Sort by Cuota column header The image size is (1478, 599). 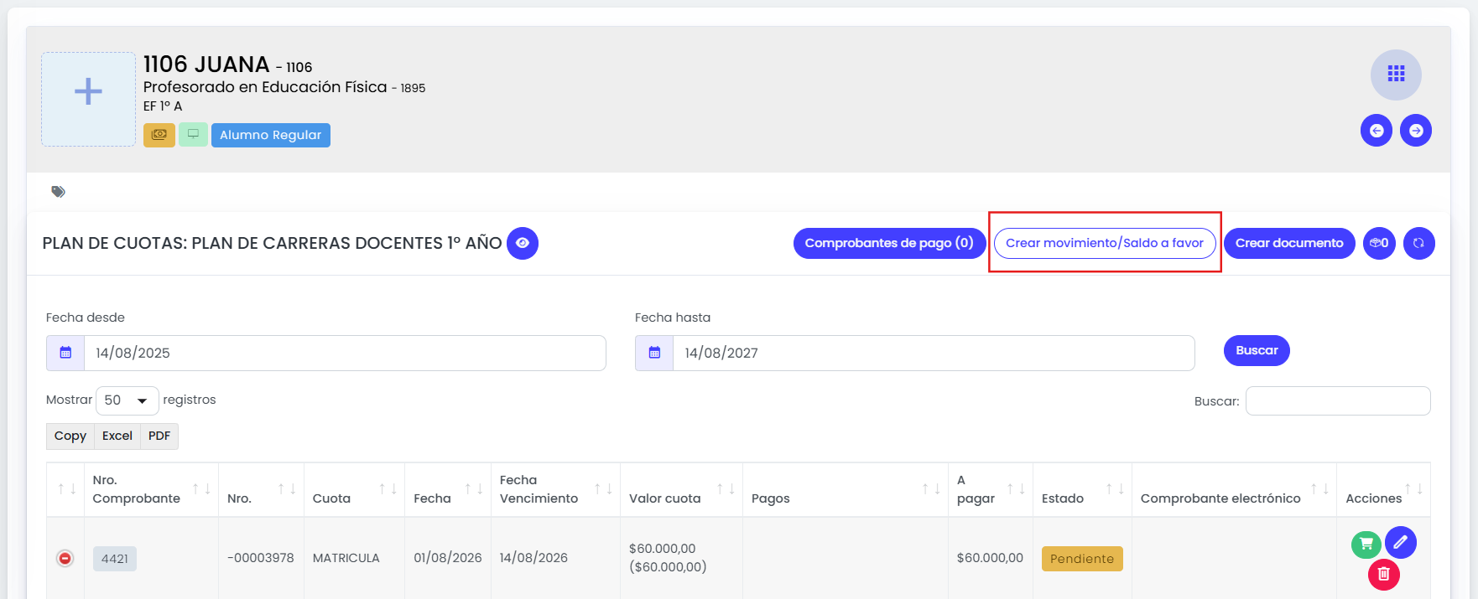pyautogui.click(x=354, y=489)
